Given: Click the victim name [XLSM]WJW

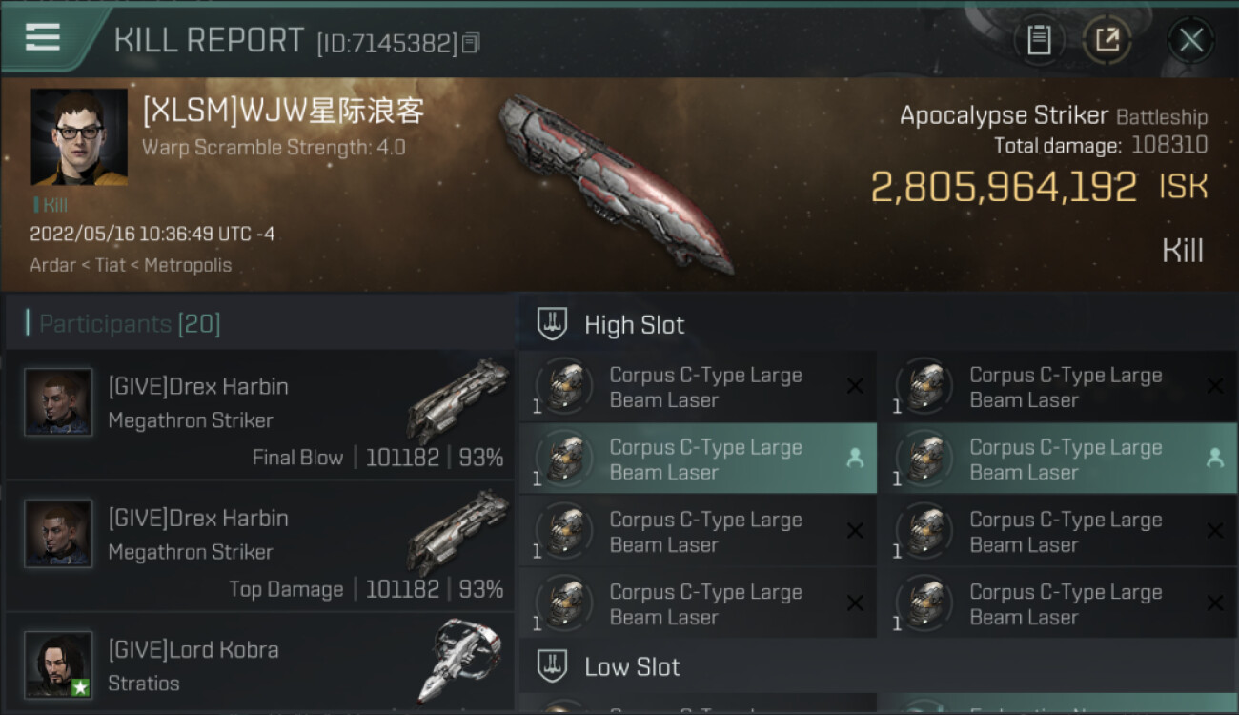Looking at the screenshot, I should tap(283, 112).
